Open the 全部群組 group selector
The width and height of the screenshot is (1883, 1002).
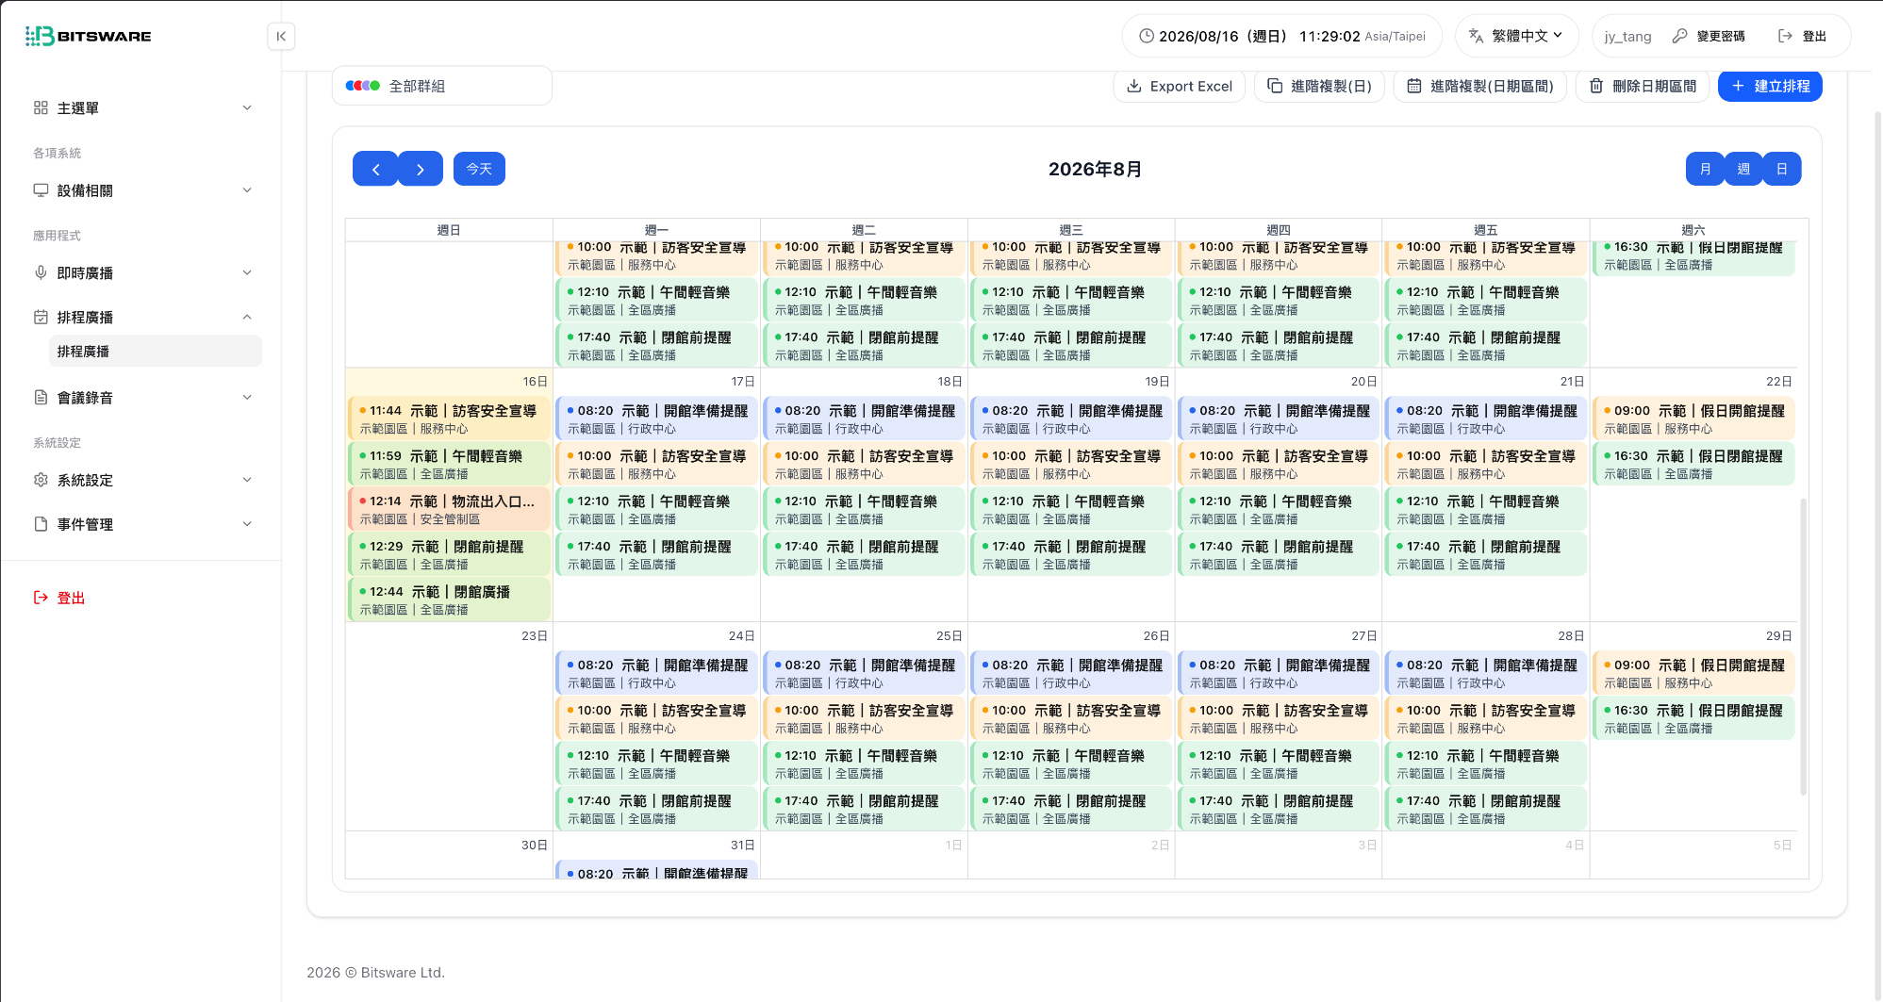(442, 86)
